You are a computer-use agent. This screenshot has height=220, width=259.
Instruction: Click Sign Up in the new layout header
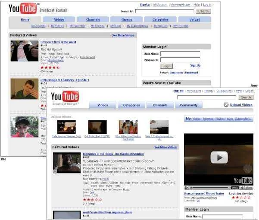click(x=178, y=91)
